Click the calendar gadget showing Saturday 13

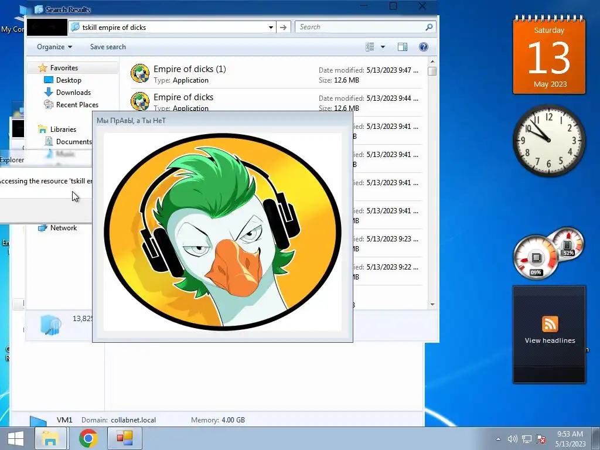[x=549, y=54]
